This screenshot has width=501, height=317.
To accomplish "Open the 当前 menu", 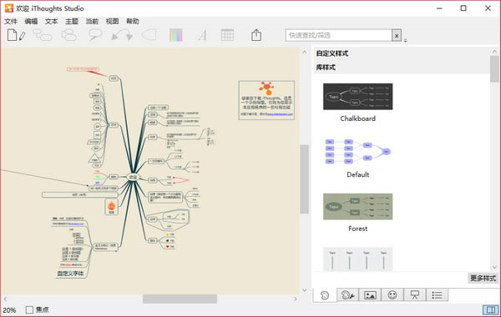I will coord(92,22).
